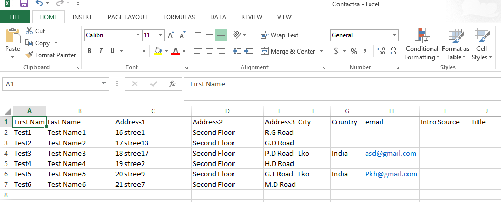Select column C header
501x202 pixels.
[153, 111]
